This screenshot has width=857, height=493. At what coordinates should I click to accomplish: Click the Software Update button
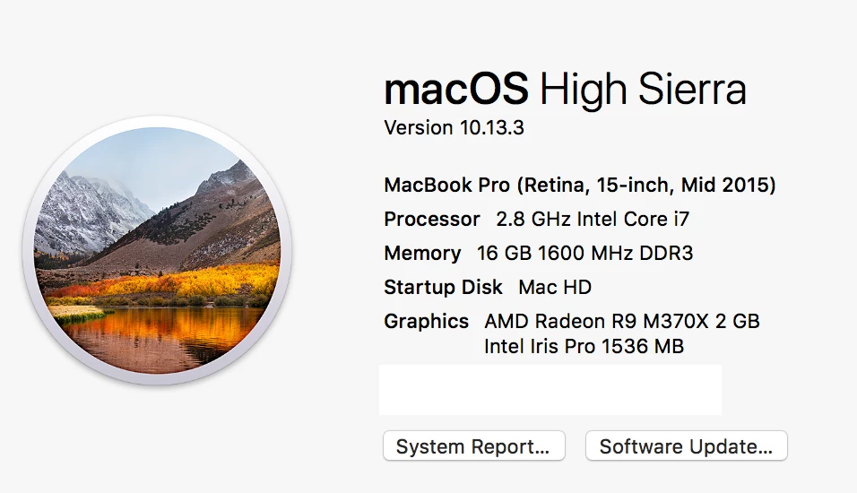click(x=686, y=446)
